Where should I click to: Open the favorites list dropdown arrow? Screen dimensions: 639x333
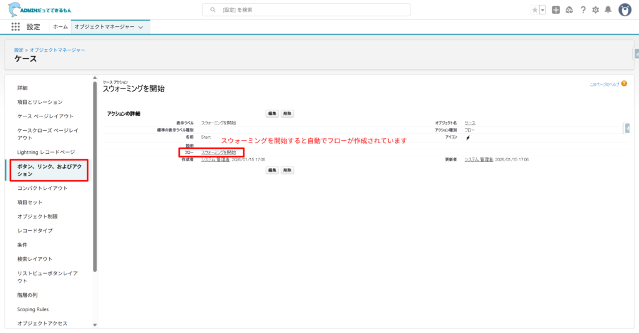click(x=542, y=10)
